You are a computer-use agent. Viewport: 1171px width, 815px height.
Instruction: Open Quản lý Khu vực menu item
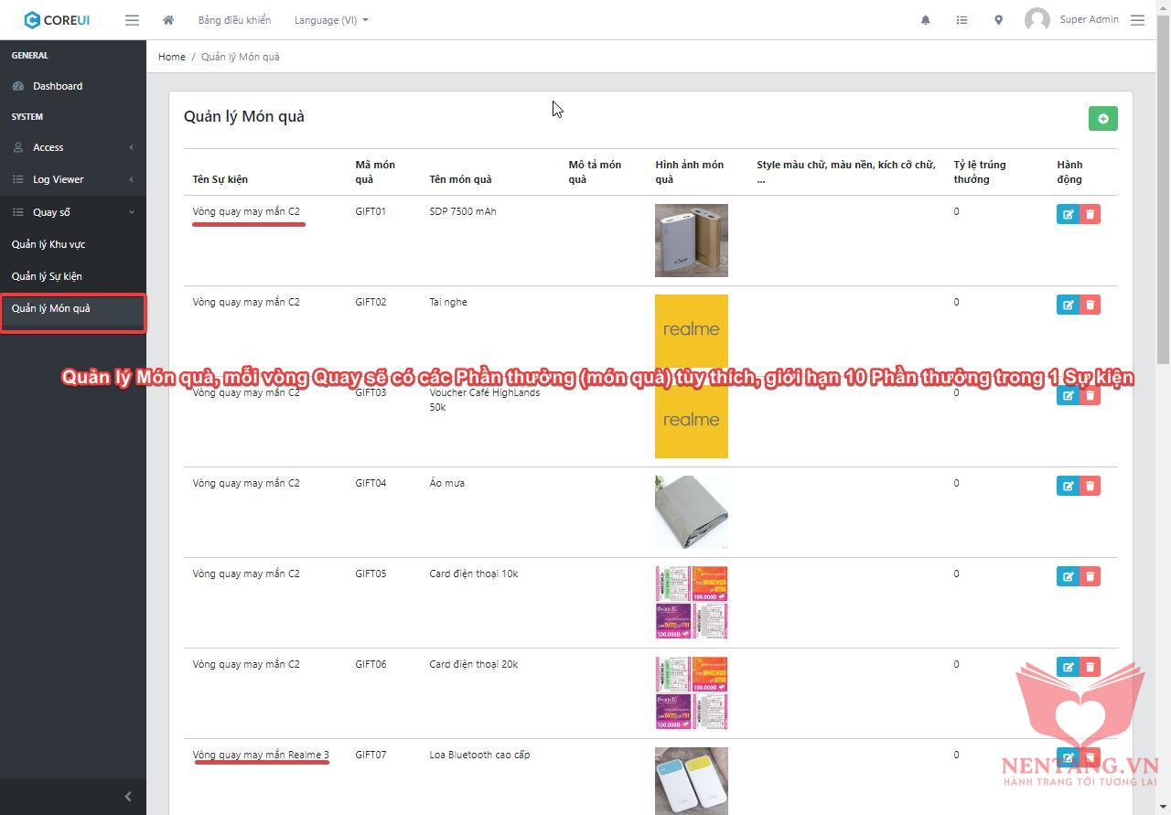tap(48, 244)
